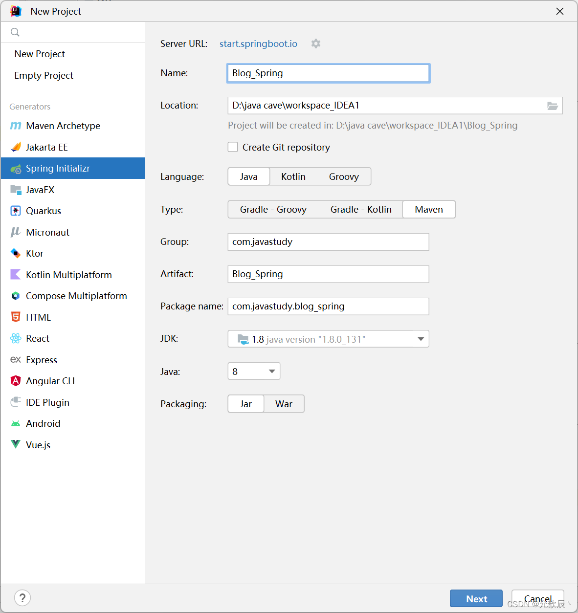Click the Spring Initializr leaf icon
The image size is (578, 613).
(x=16, y=169)
